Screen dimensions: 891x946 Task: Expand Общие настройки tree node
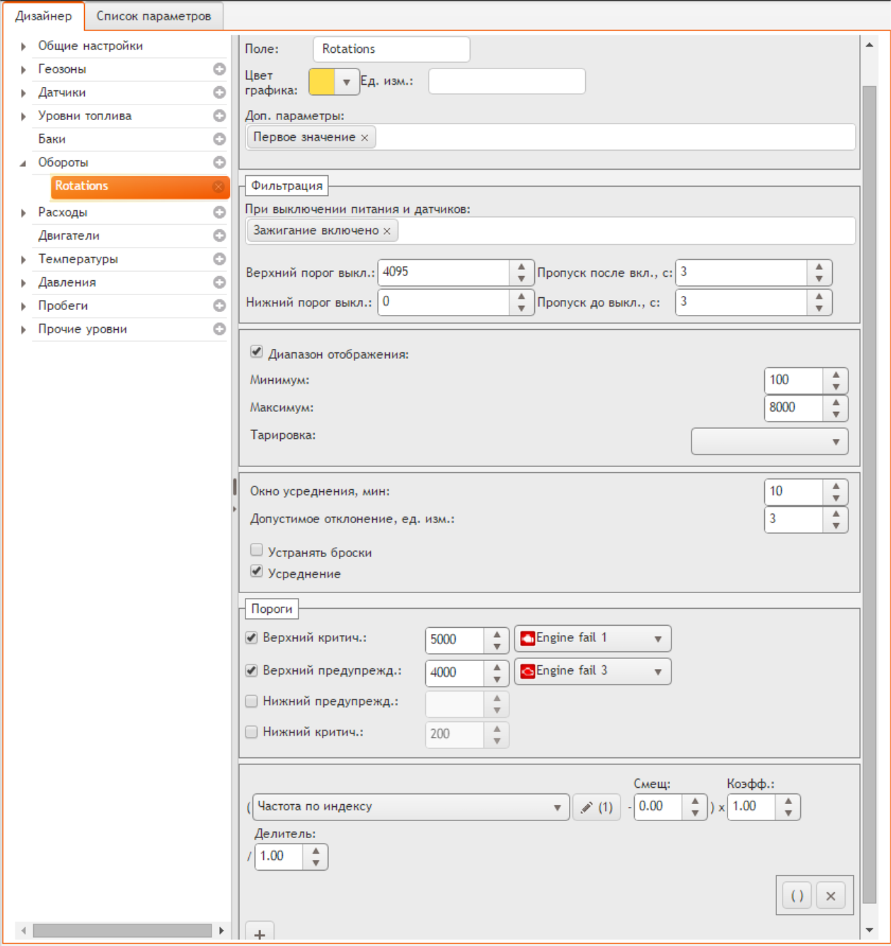point(23,46)
